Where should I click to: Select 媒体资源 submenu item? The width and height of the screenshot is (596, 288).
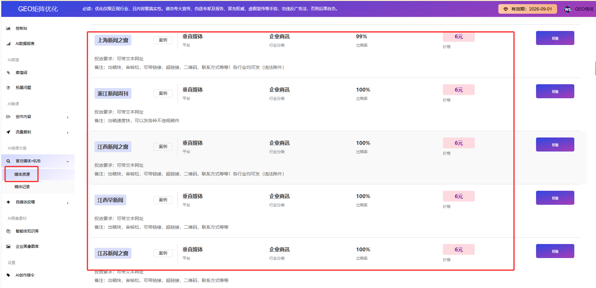pos(22,174)
